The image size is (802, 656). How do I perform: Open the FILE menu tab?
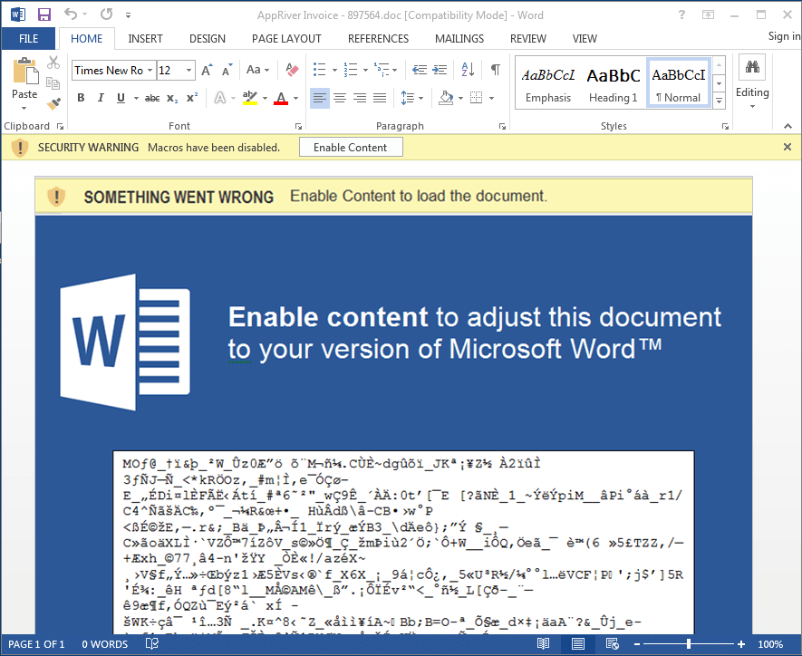pyautogui.click(x=28, y=39)
